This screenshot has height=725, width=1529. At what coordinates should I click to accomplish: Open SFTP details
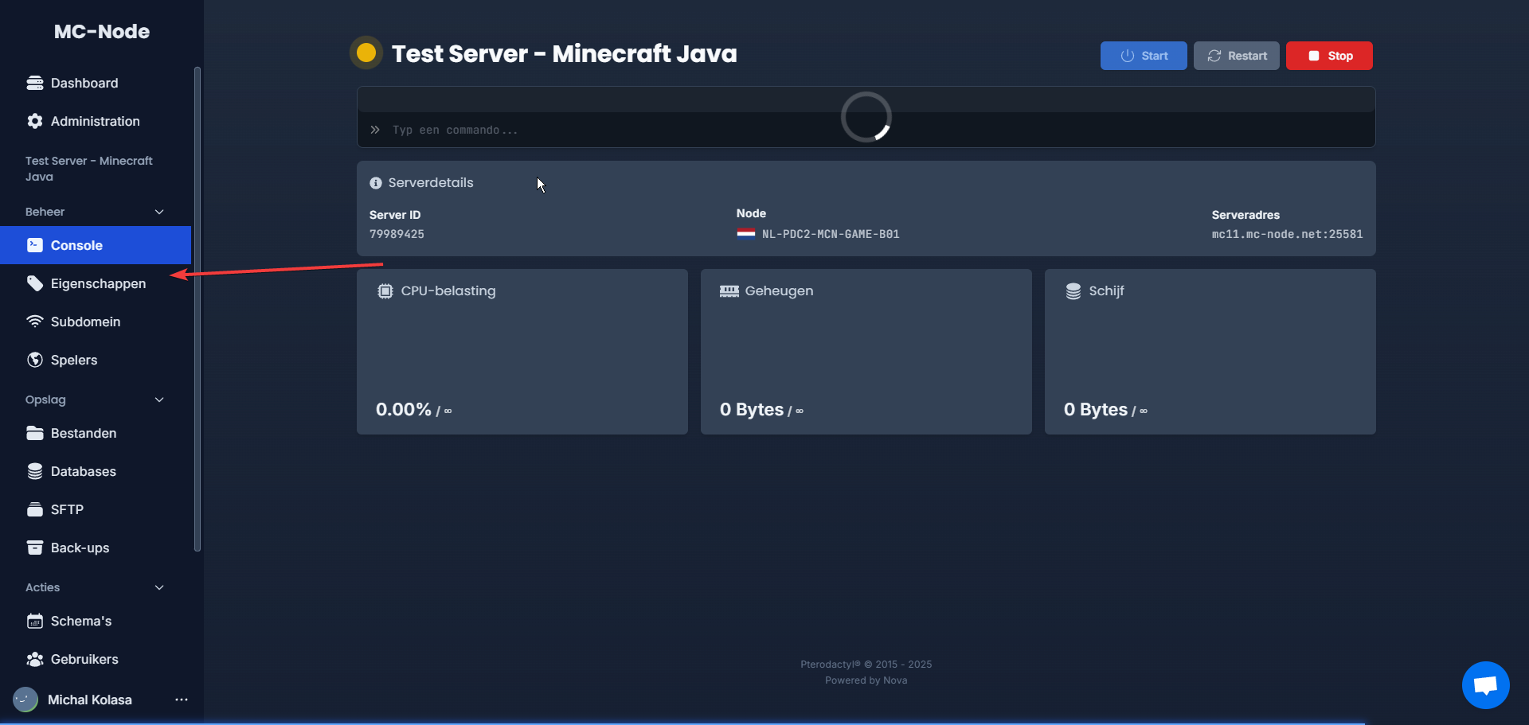pyautogui.click(x=96, y=509)
